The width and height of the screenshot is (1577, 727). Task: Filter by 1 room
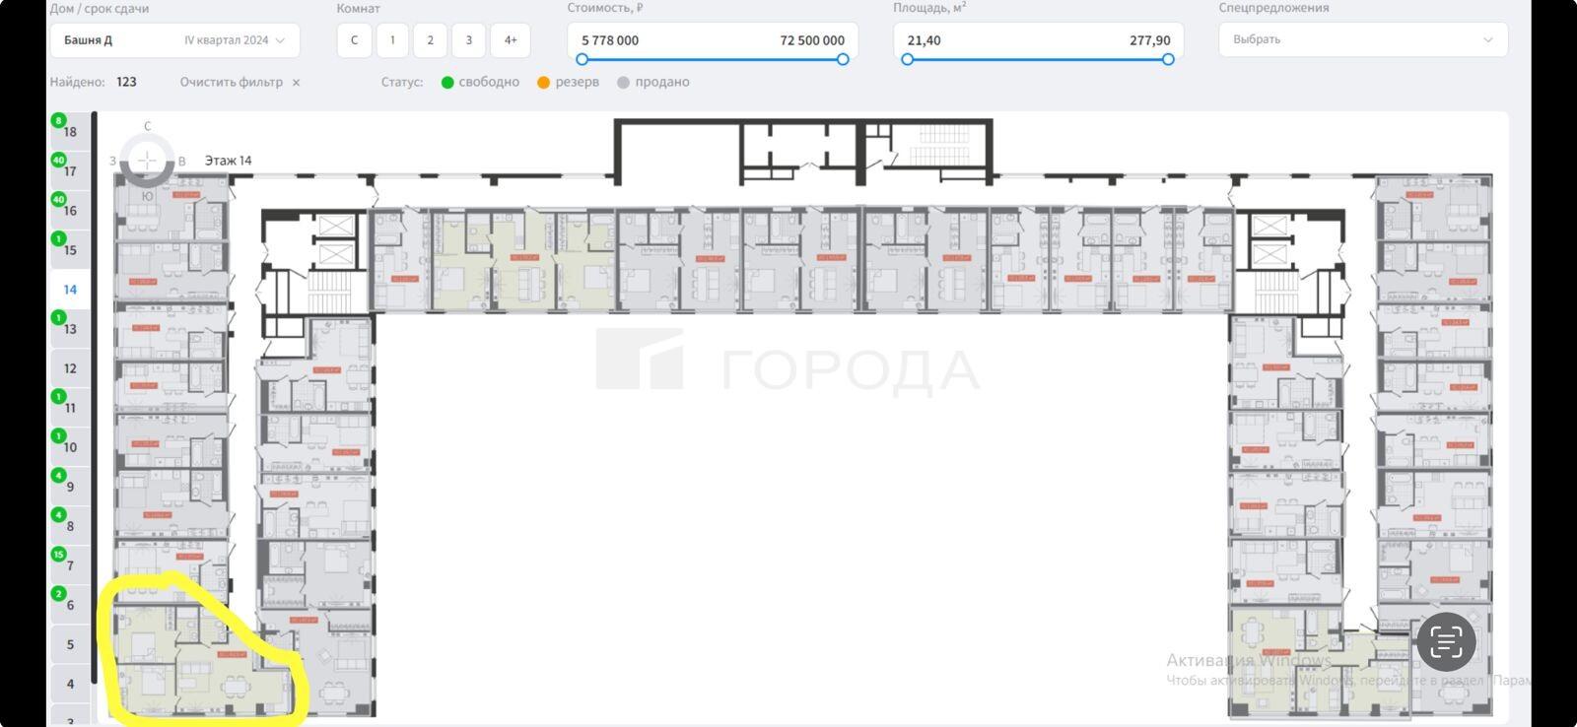(392, 40)
